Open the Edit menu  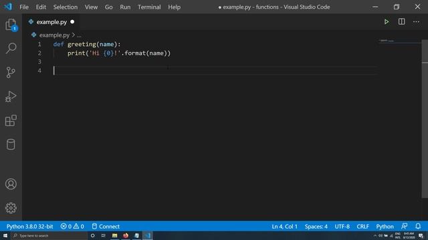pyautogui.click(x=41, y=7)
